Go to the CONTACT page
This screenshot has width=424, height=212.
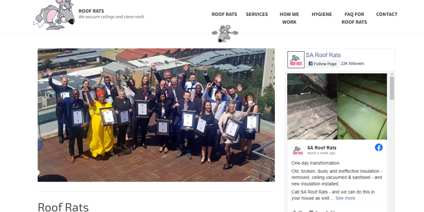(387, 14)
